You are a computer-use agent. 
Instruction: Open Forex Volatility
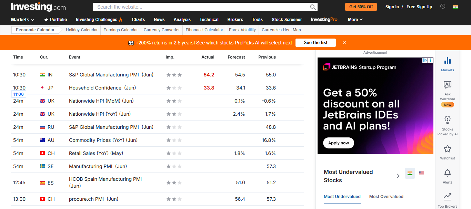(x=242, y=30)
